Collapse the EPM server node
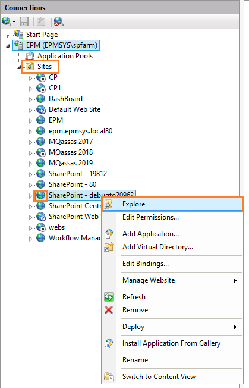Screen dimensions: 249x388 coord(8,46)
